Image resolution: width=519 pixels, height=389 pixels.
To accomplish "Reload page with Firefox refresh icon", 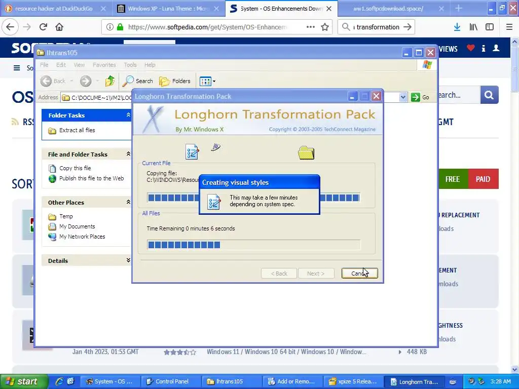I will [43, 27].
